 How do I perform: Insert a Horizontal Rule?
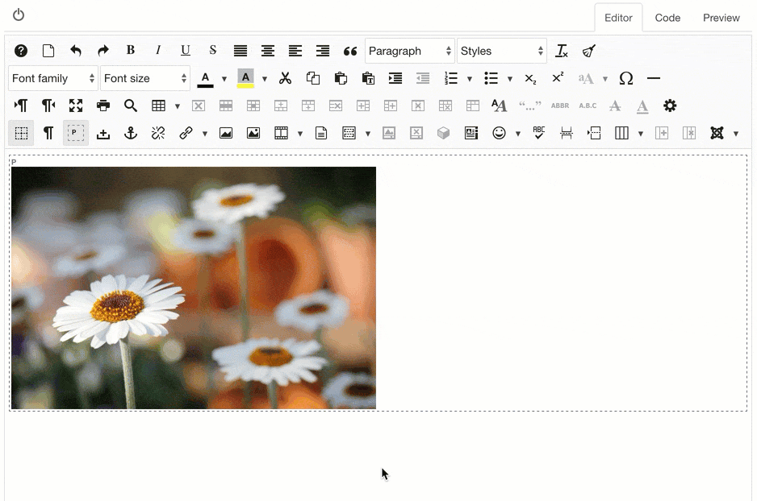(654, 78)
